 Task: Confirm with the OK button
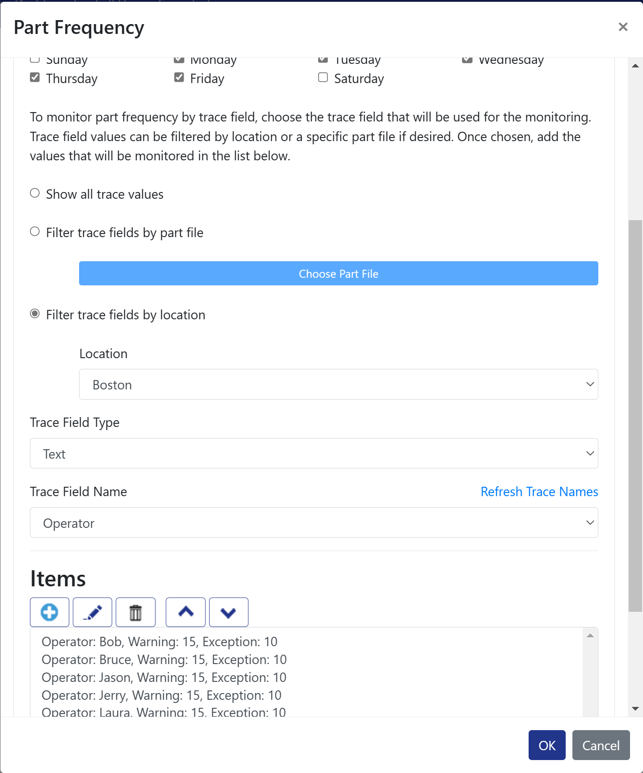[x=547, y=745]
